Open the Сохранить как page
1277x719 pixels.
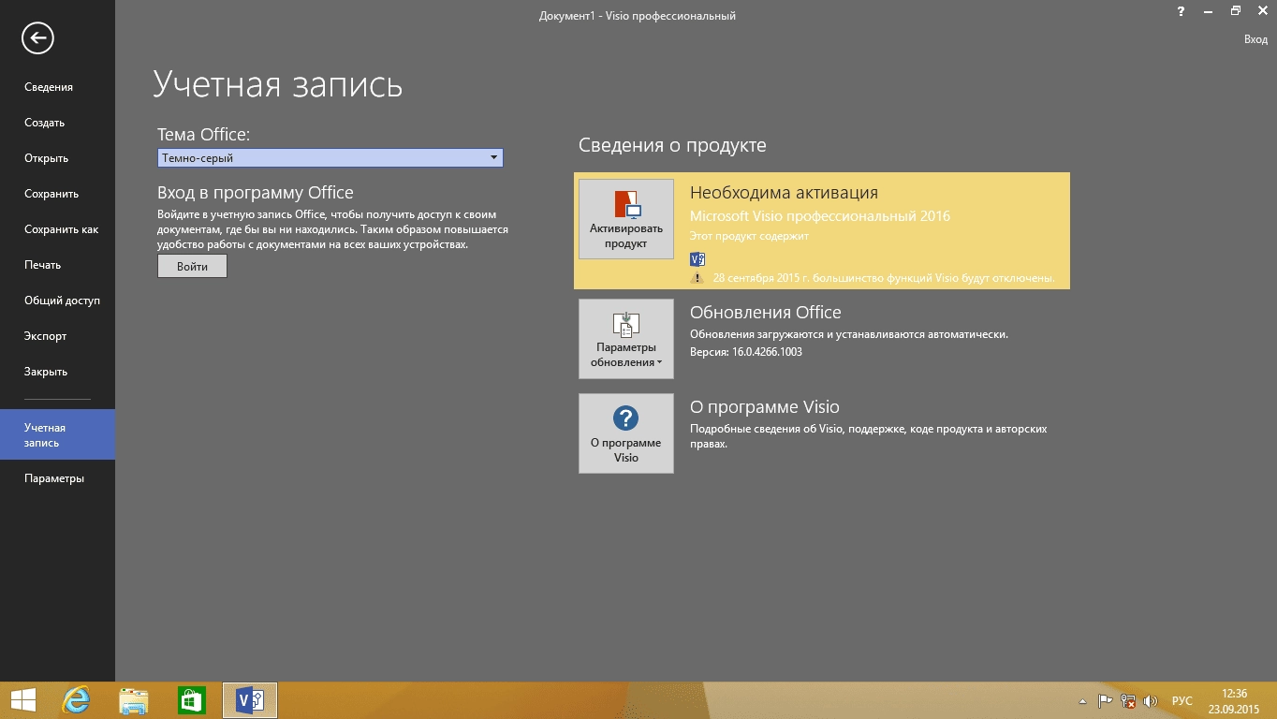(x=61, y=229)
